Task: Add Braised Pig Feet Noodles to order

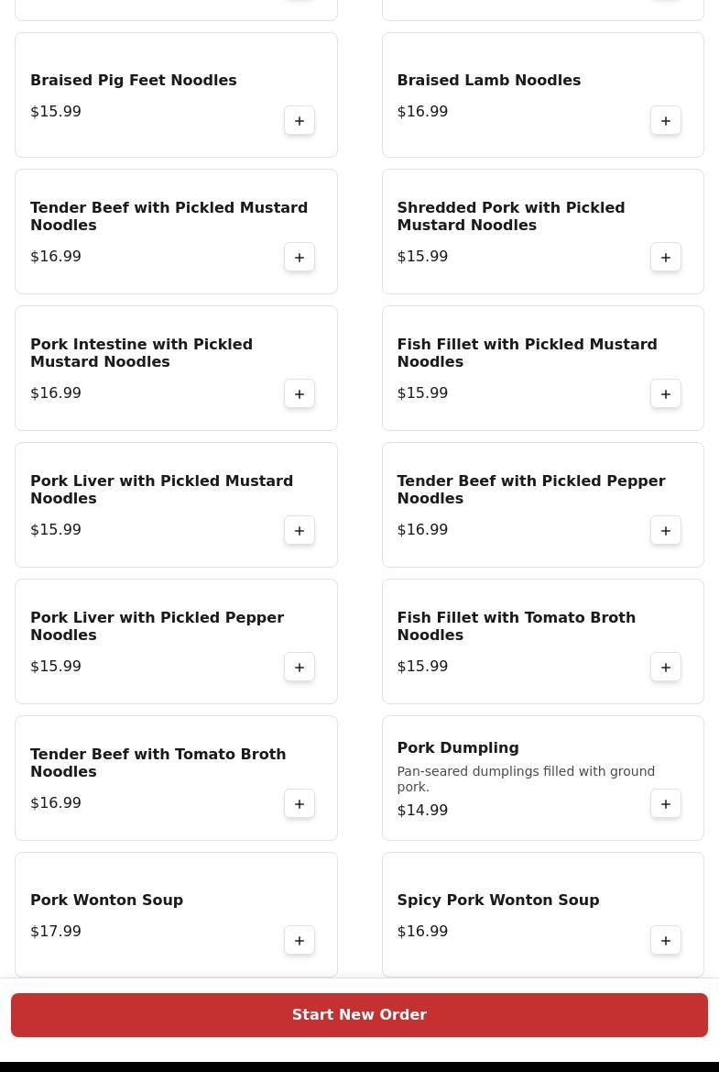Action: (300, 121)
